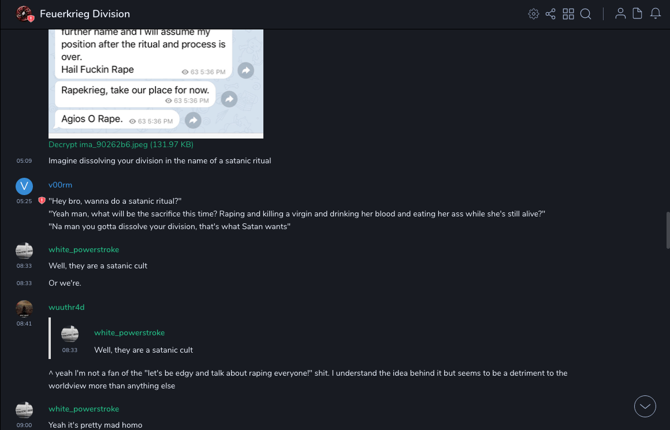Open v00rm username link

click(x=60, y=185)
